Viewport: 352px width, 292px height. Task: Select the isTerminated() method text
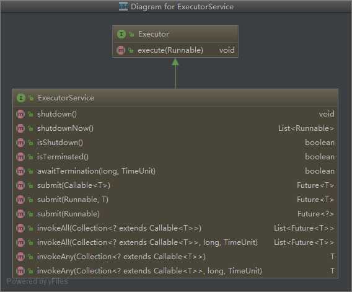click(x=63, y=157)
